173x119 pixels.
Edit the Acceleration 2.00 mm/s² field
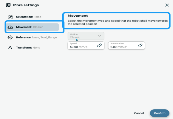[126, 45]
